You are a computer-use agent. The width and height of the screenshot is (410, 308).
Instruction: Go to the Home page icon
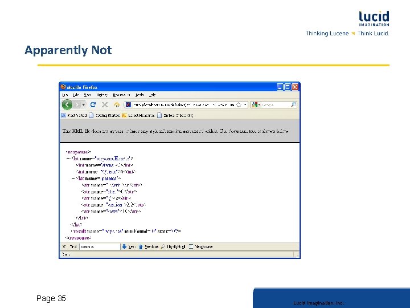[117, 105]
